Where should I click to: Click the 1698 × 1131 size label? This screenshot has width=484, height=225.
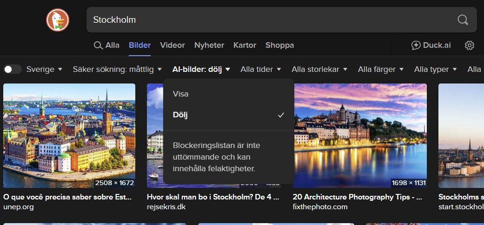coord(409,183)
